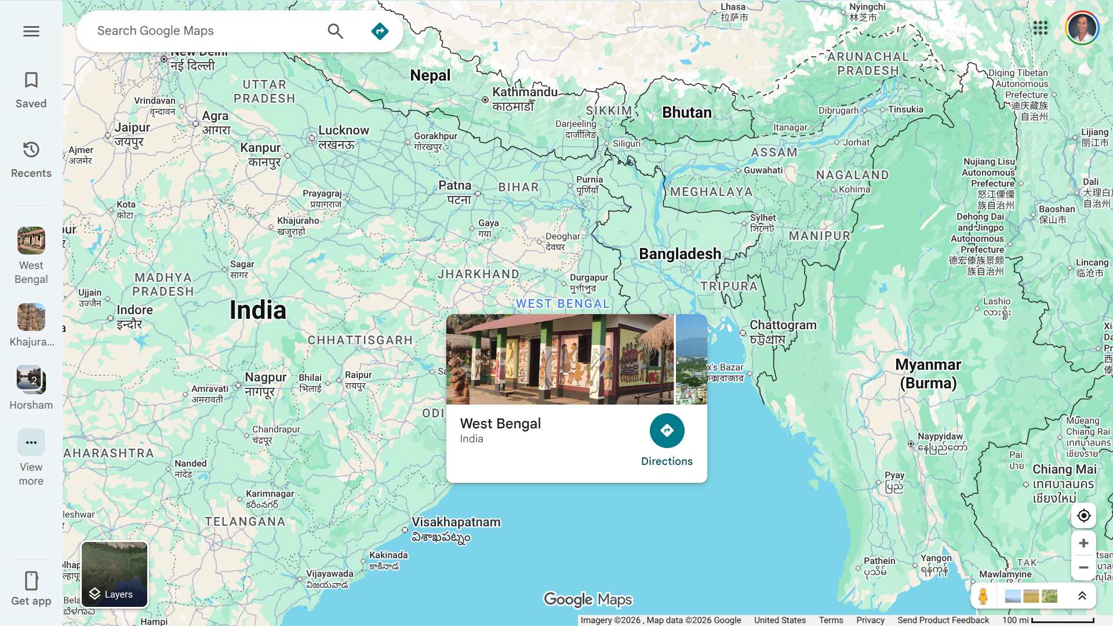The width and height of the screenshot is (1113, 626).
Task: Open Google apps grid
Action: pos(1040,28)
